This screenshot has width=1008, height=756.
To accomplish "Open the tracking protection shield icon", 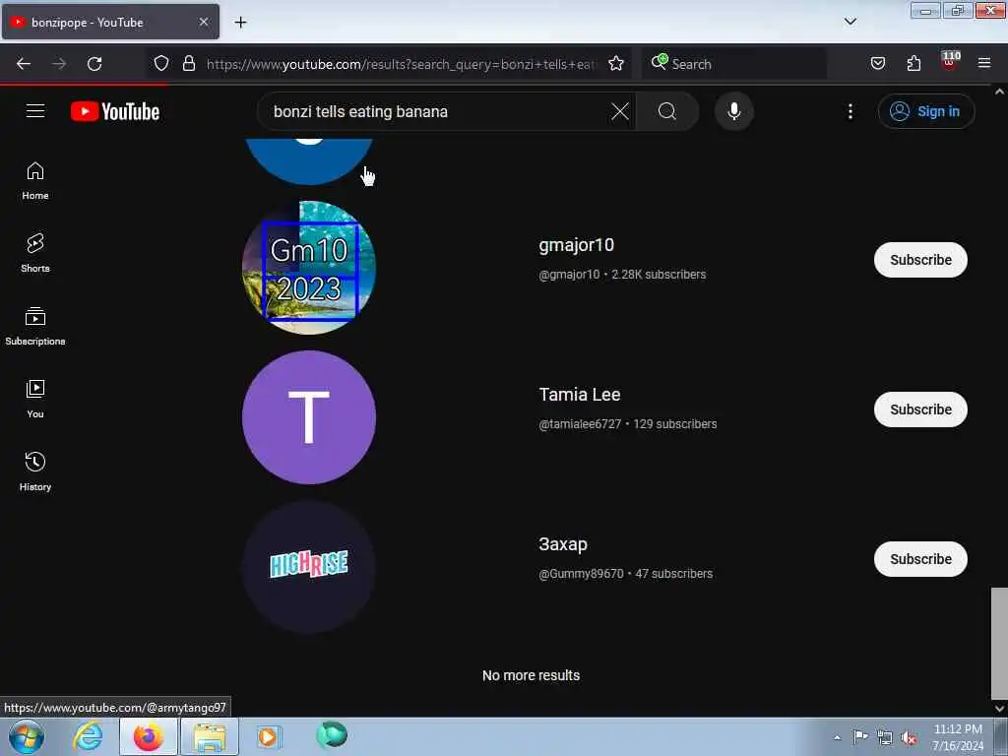I will coord(161,64).
